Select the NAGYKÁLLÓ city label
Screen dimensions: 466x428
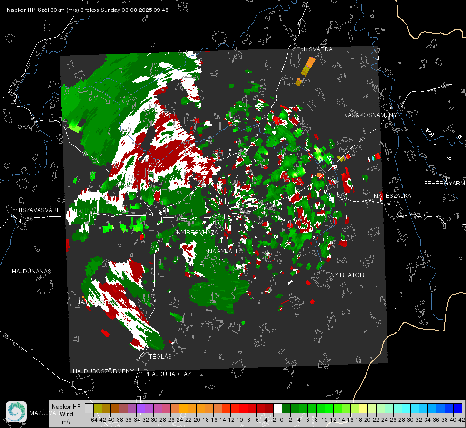coord(226,251)
